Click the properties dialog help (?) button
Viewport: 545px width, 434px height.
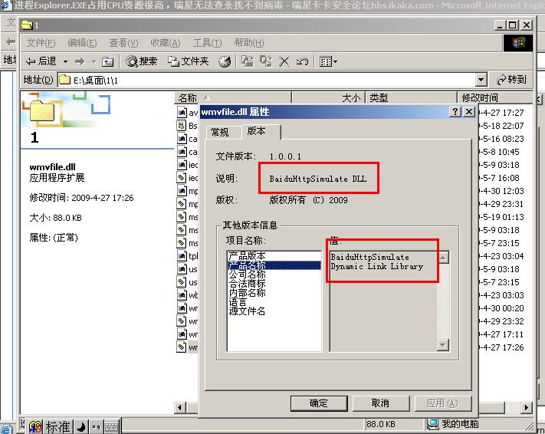[455, 112]
